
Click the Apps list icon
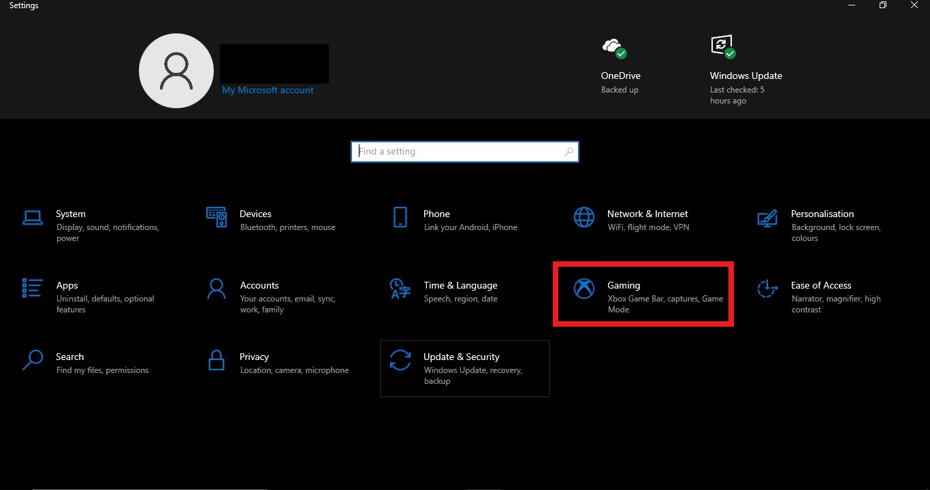click(33, 289)
